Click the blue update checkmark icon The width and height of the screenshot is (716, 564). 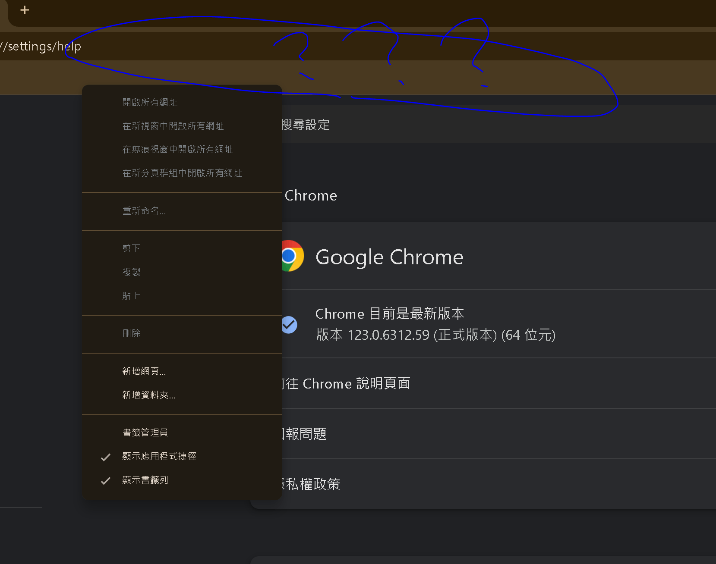tap(289, 325)
